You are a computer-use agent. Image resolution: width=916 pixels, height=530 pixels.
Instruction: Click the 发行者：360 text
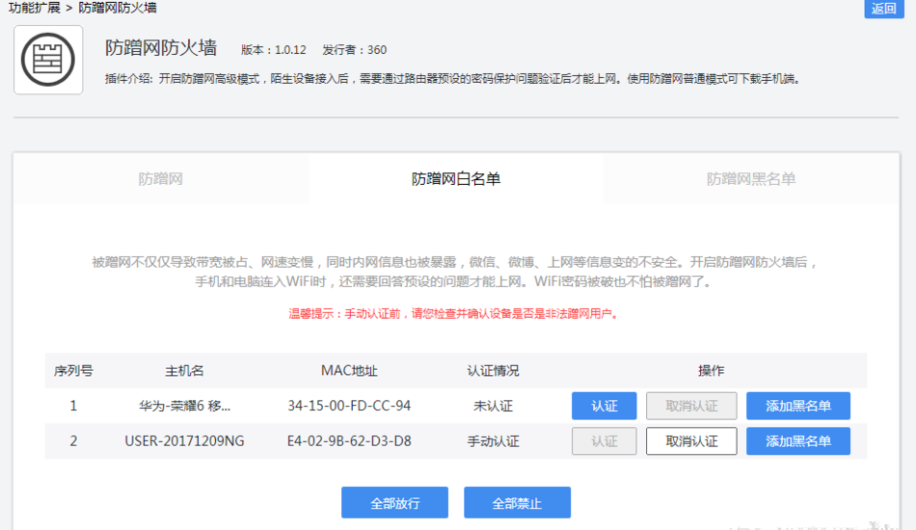point(355,50)
